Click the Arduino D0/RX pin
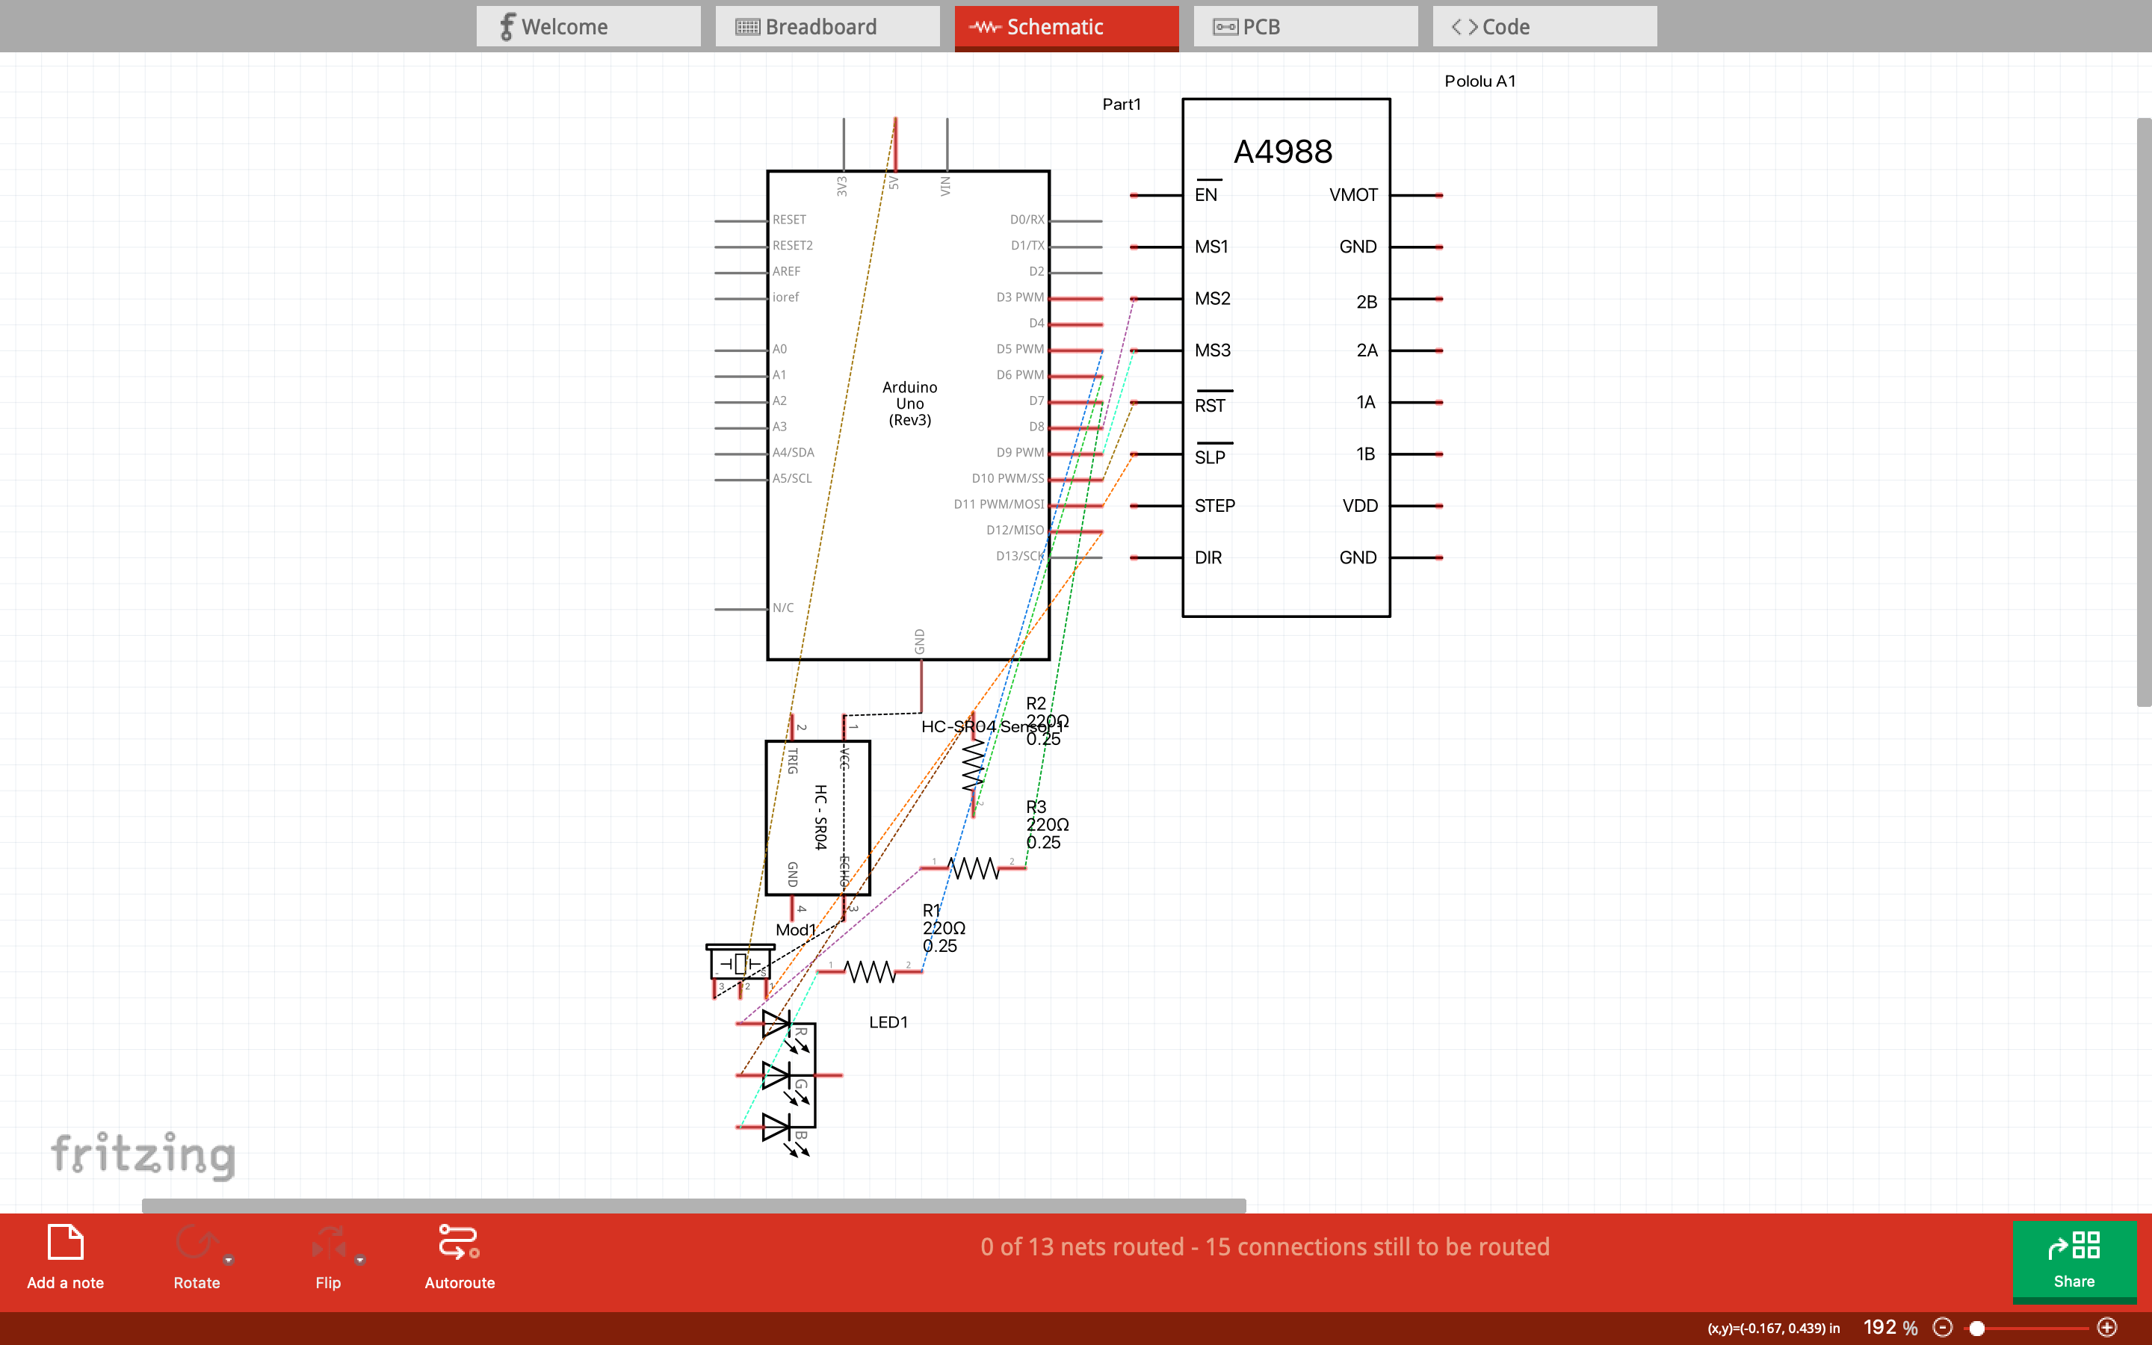This screenshot has width=2152, height=1345. (x=1076, y=220)
